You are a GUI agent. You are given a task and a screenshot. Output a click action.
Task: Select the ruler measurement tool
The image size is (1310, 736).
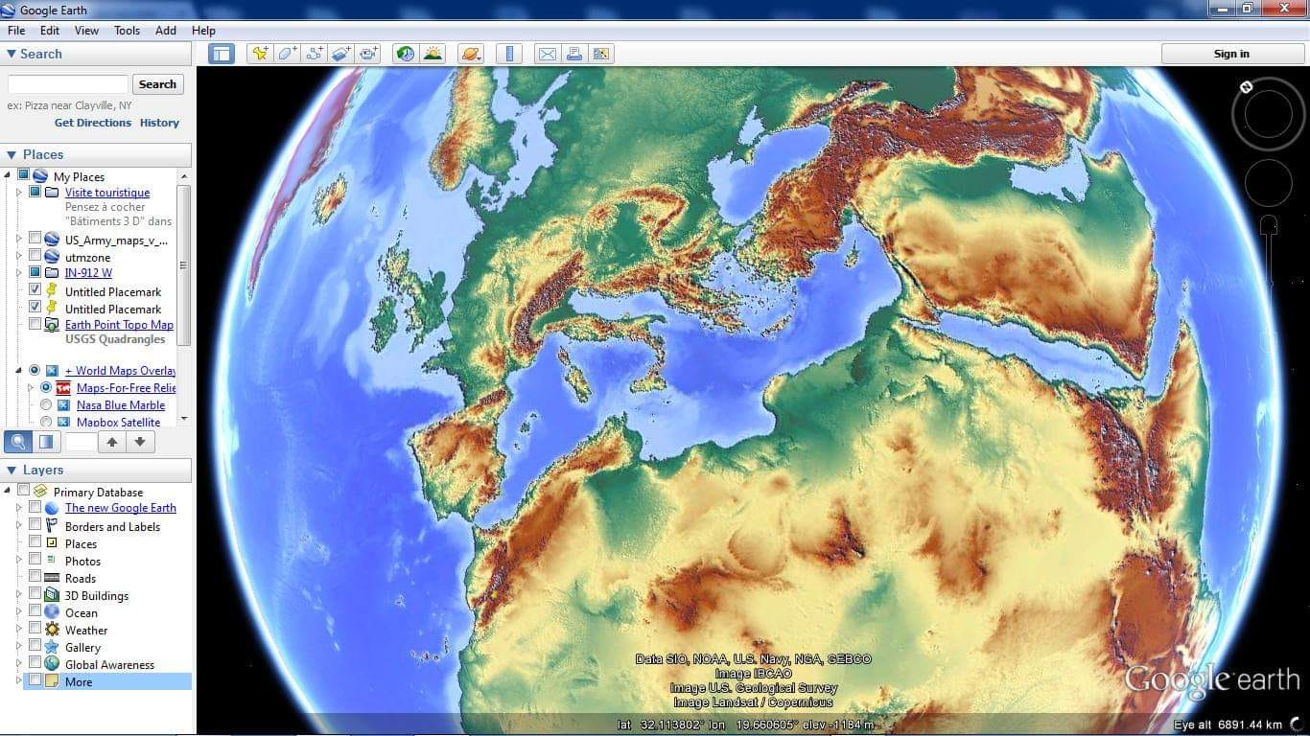coord(509,54)
